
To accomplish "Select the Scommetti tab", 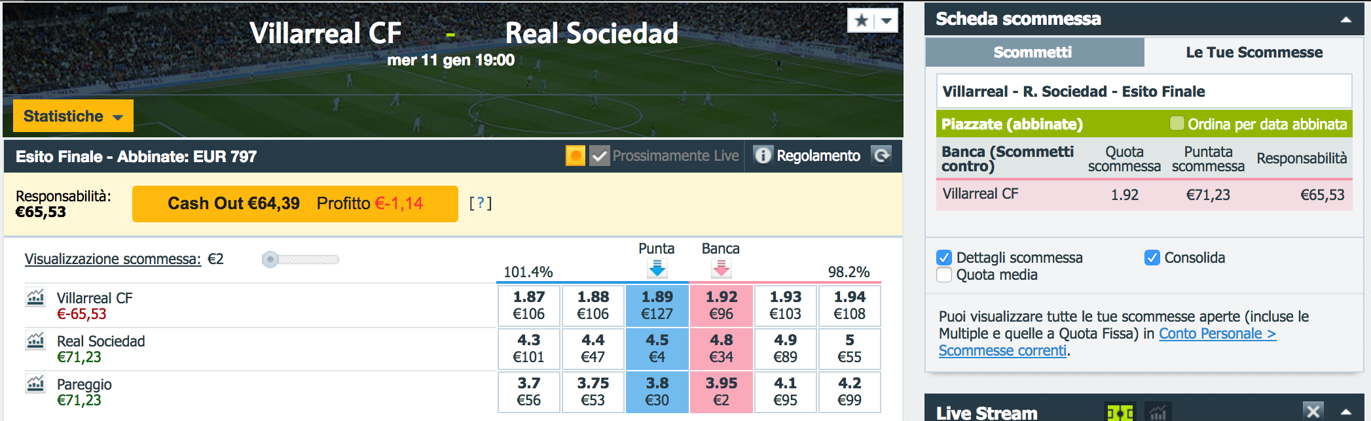I will pyautogui.click(x=1034, y=52).
